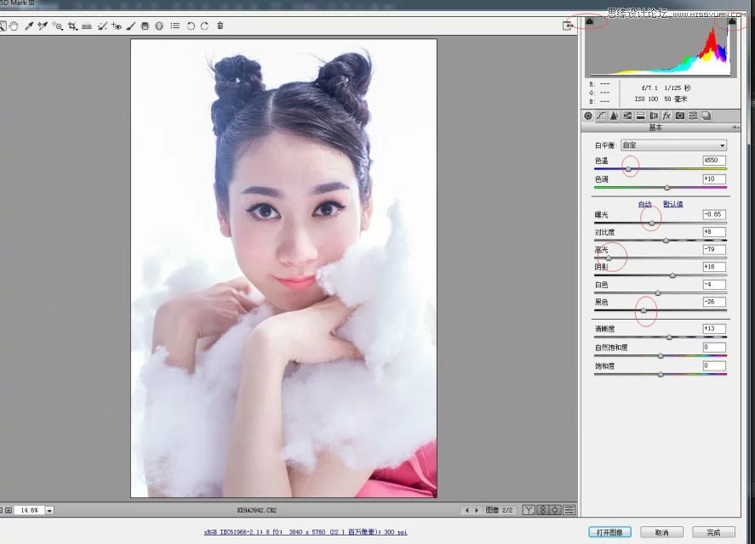Screen dimensions: 755x544
Task: Select the Spot Removal tool
Action: [102, 25]
